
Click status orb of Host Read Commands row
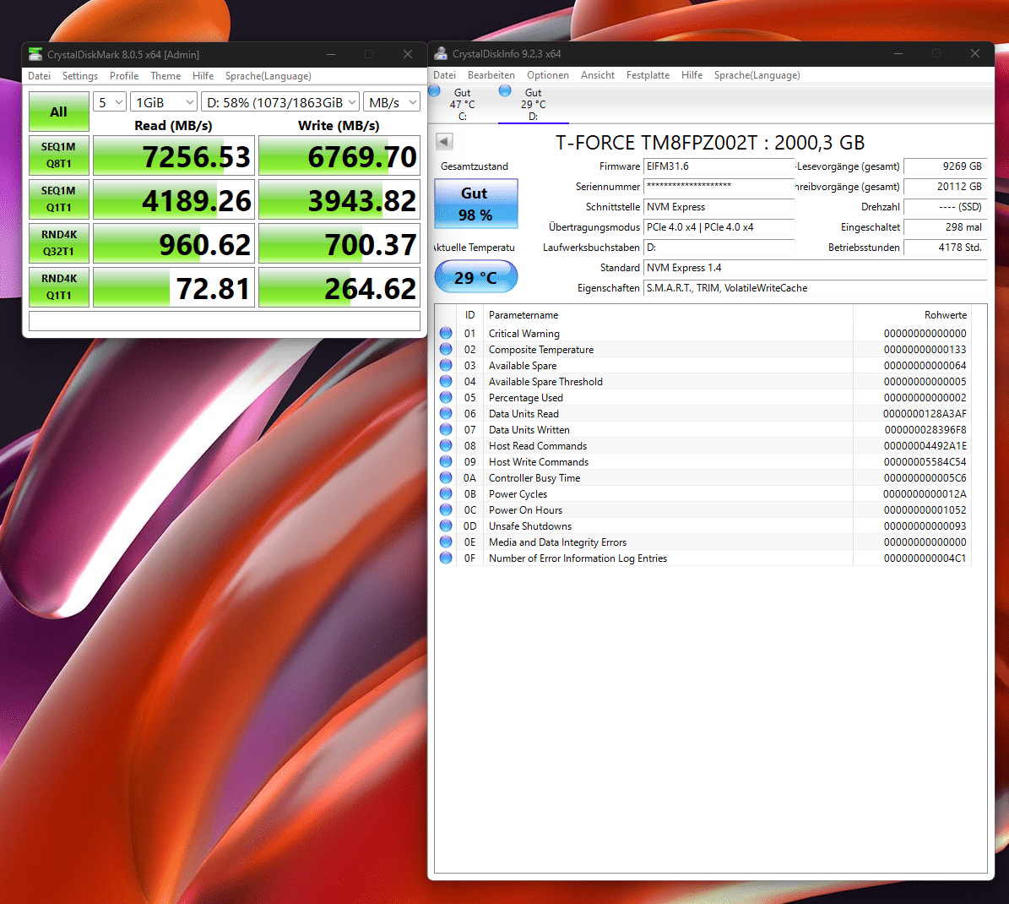click(x=446, y=445)
